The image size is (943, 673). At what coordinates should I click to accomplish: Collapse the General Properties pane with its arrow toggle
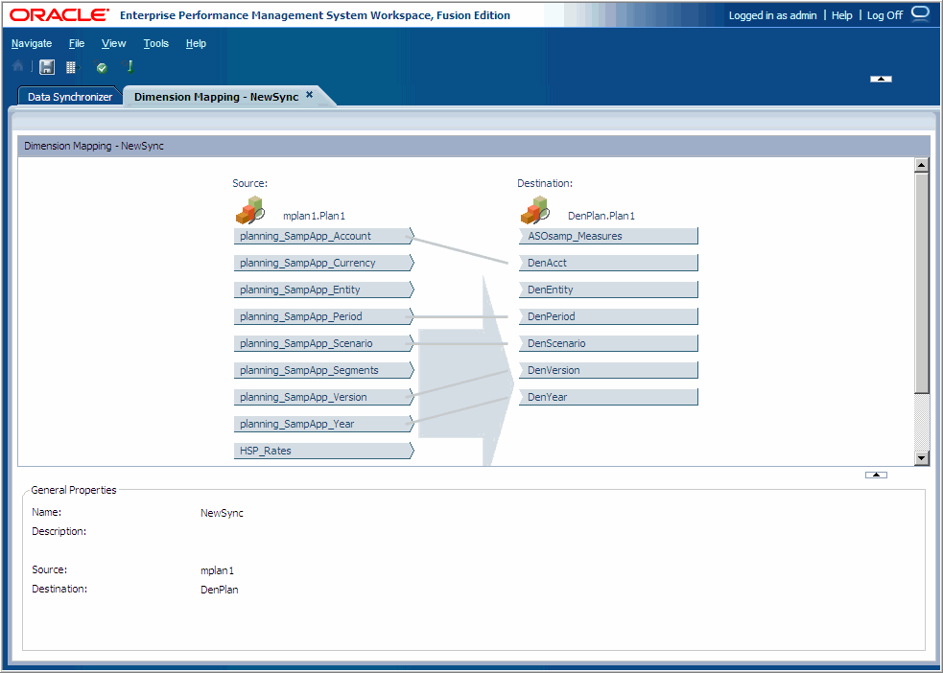click(x=876, y=475)
